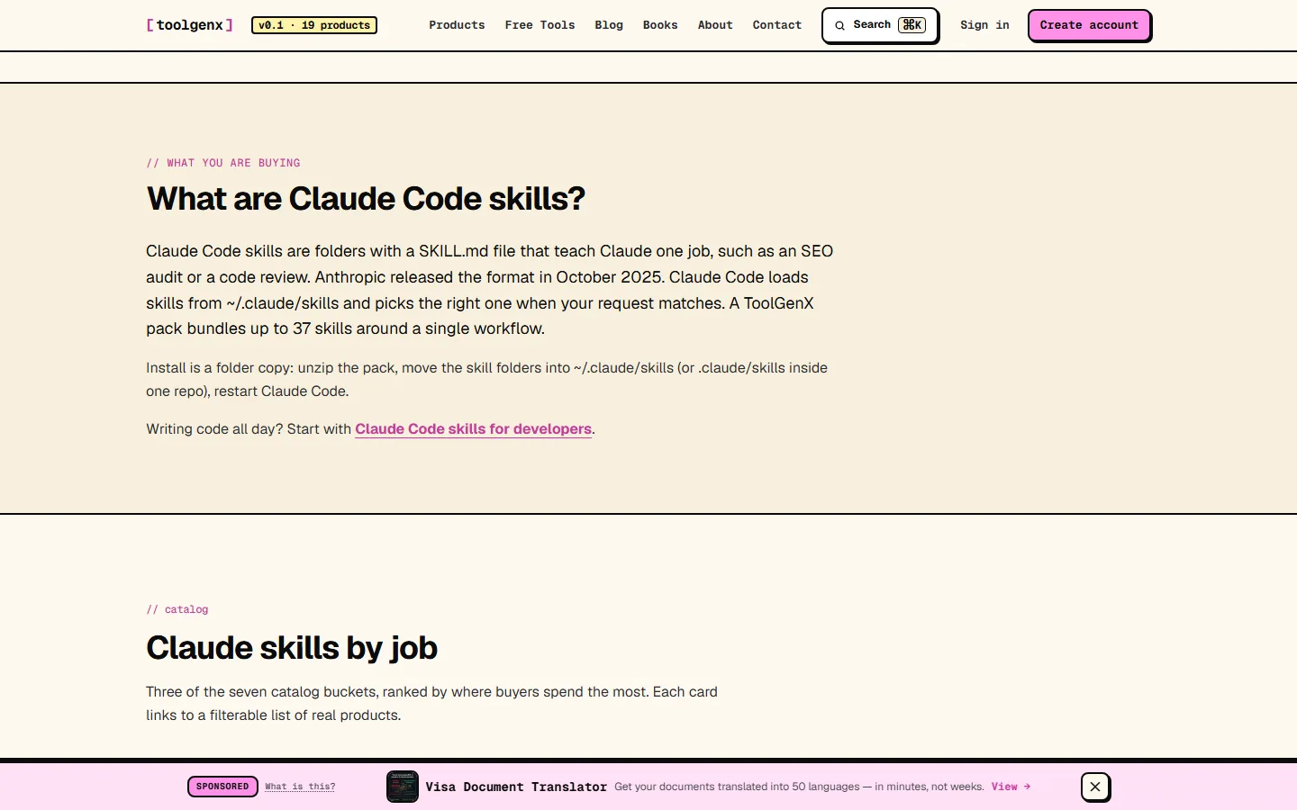Click the // WHAT YOU ARE BUYING label
Image resolution: width=1297 pixels, height=810 pixels.
[223, 163]
